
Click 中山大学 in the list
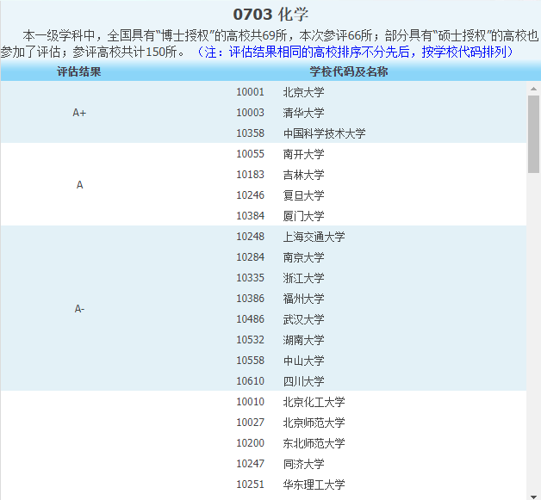click(x=303, y=361)
